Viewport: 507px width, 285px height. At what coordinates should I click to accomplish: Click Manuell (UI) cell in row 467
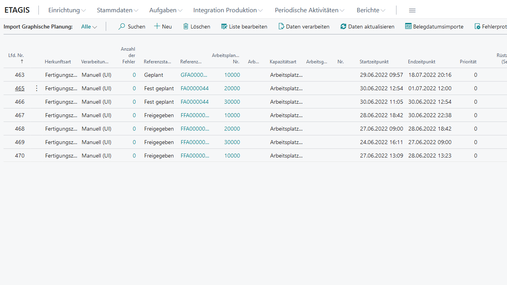96,115
